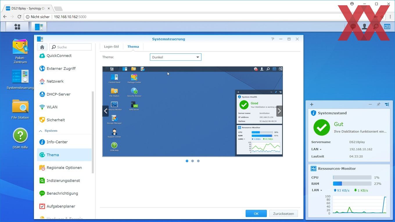Image resolution: width=395 pixels, height=222 pixels.
Task: Select DS218play browser tab
Action: [x=28, y=8]
